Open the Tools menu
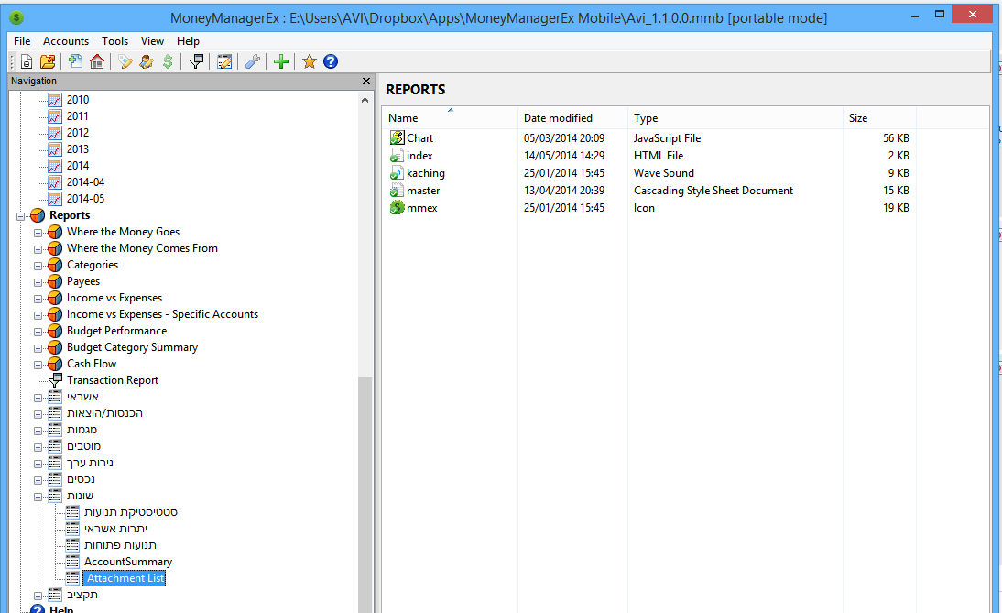 point(114,41)
